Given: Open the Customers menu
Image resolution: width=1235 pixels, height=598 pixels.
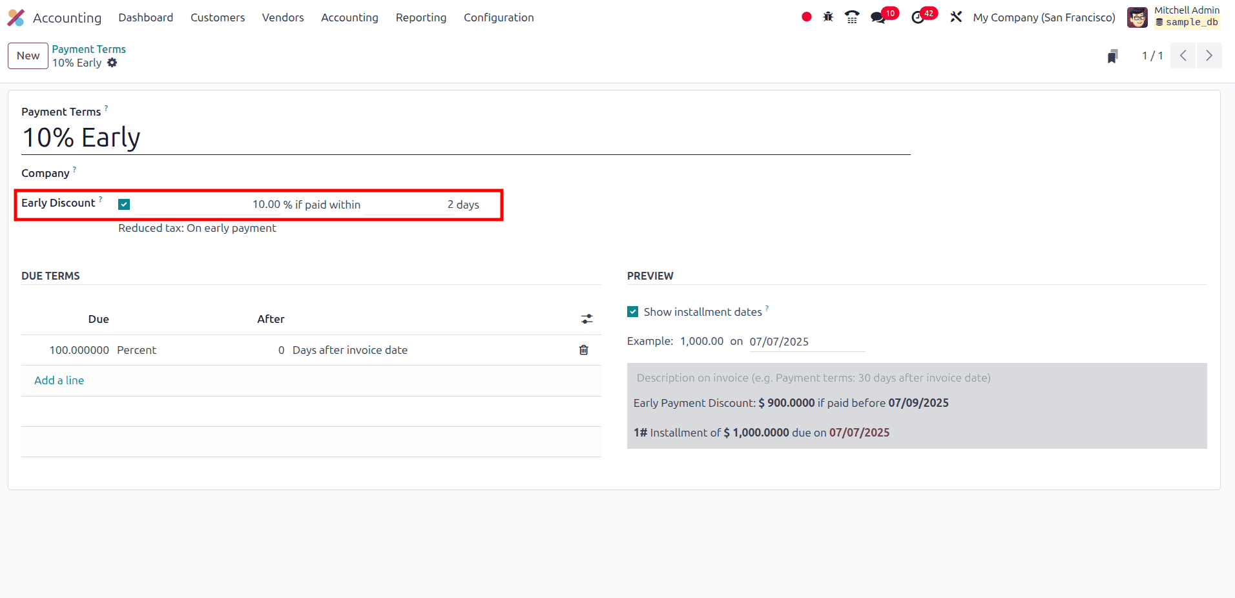Looking at the screenshot, I should tap(218, 17).
